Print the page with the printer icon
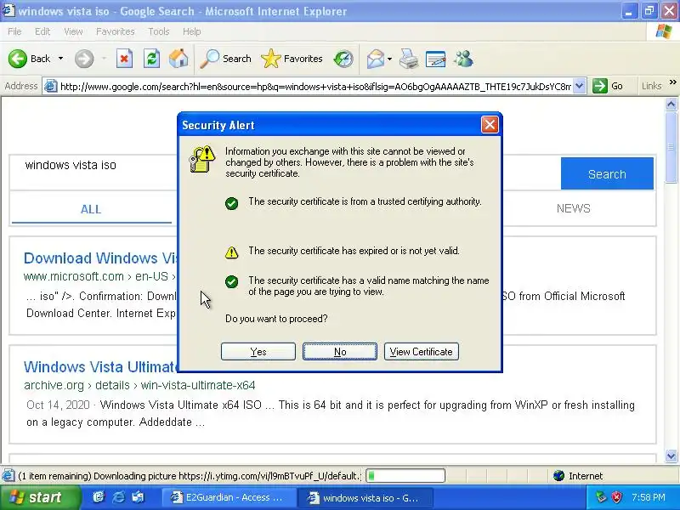 click(x=409, y=59)
